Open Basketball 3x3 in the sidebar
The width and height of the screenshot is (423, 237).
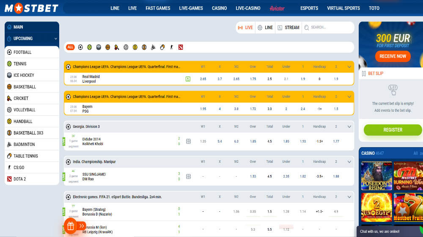coord(32,133)
